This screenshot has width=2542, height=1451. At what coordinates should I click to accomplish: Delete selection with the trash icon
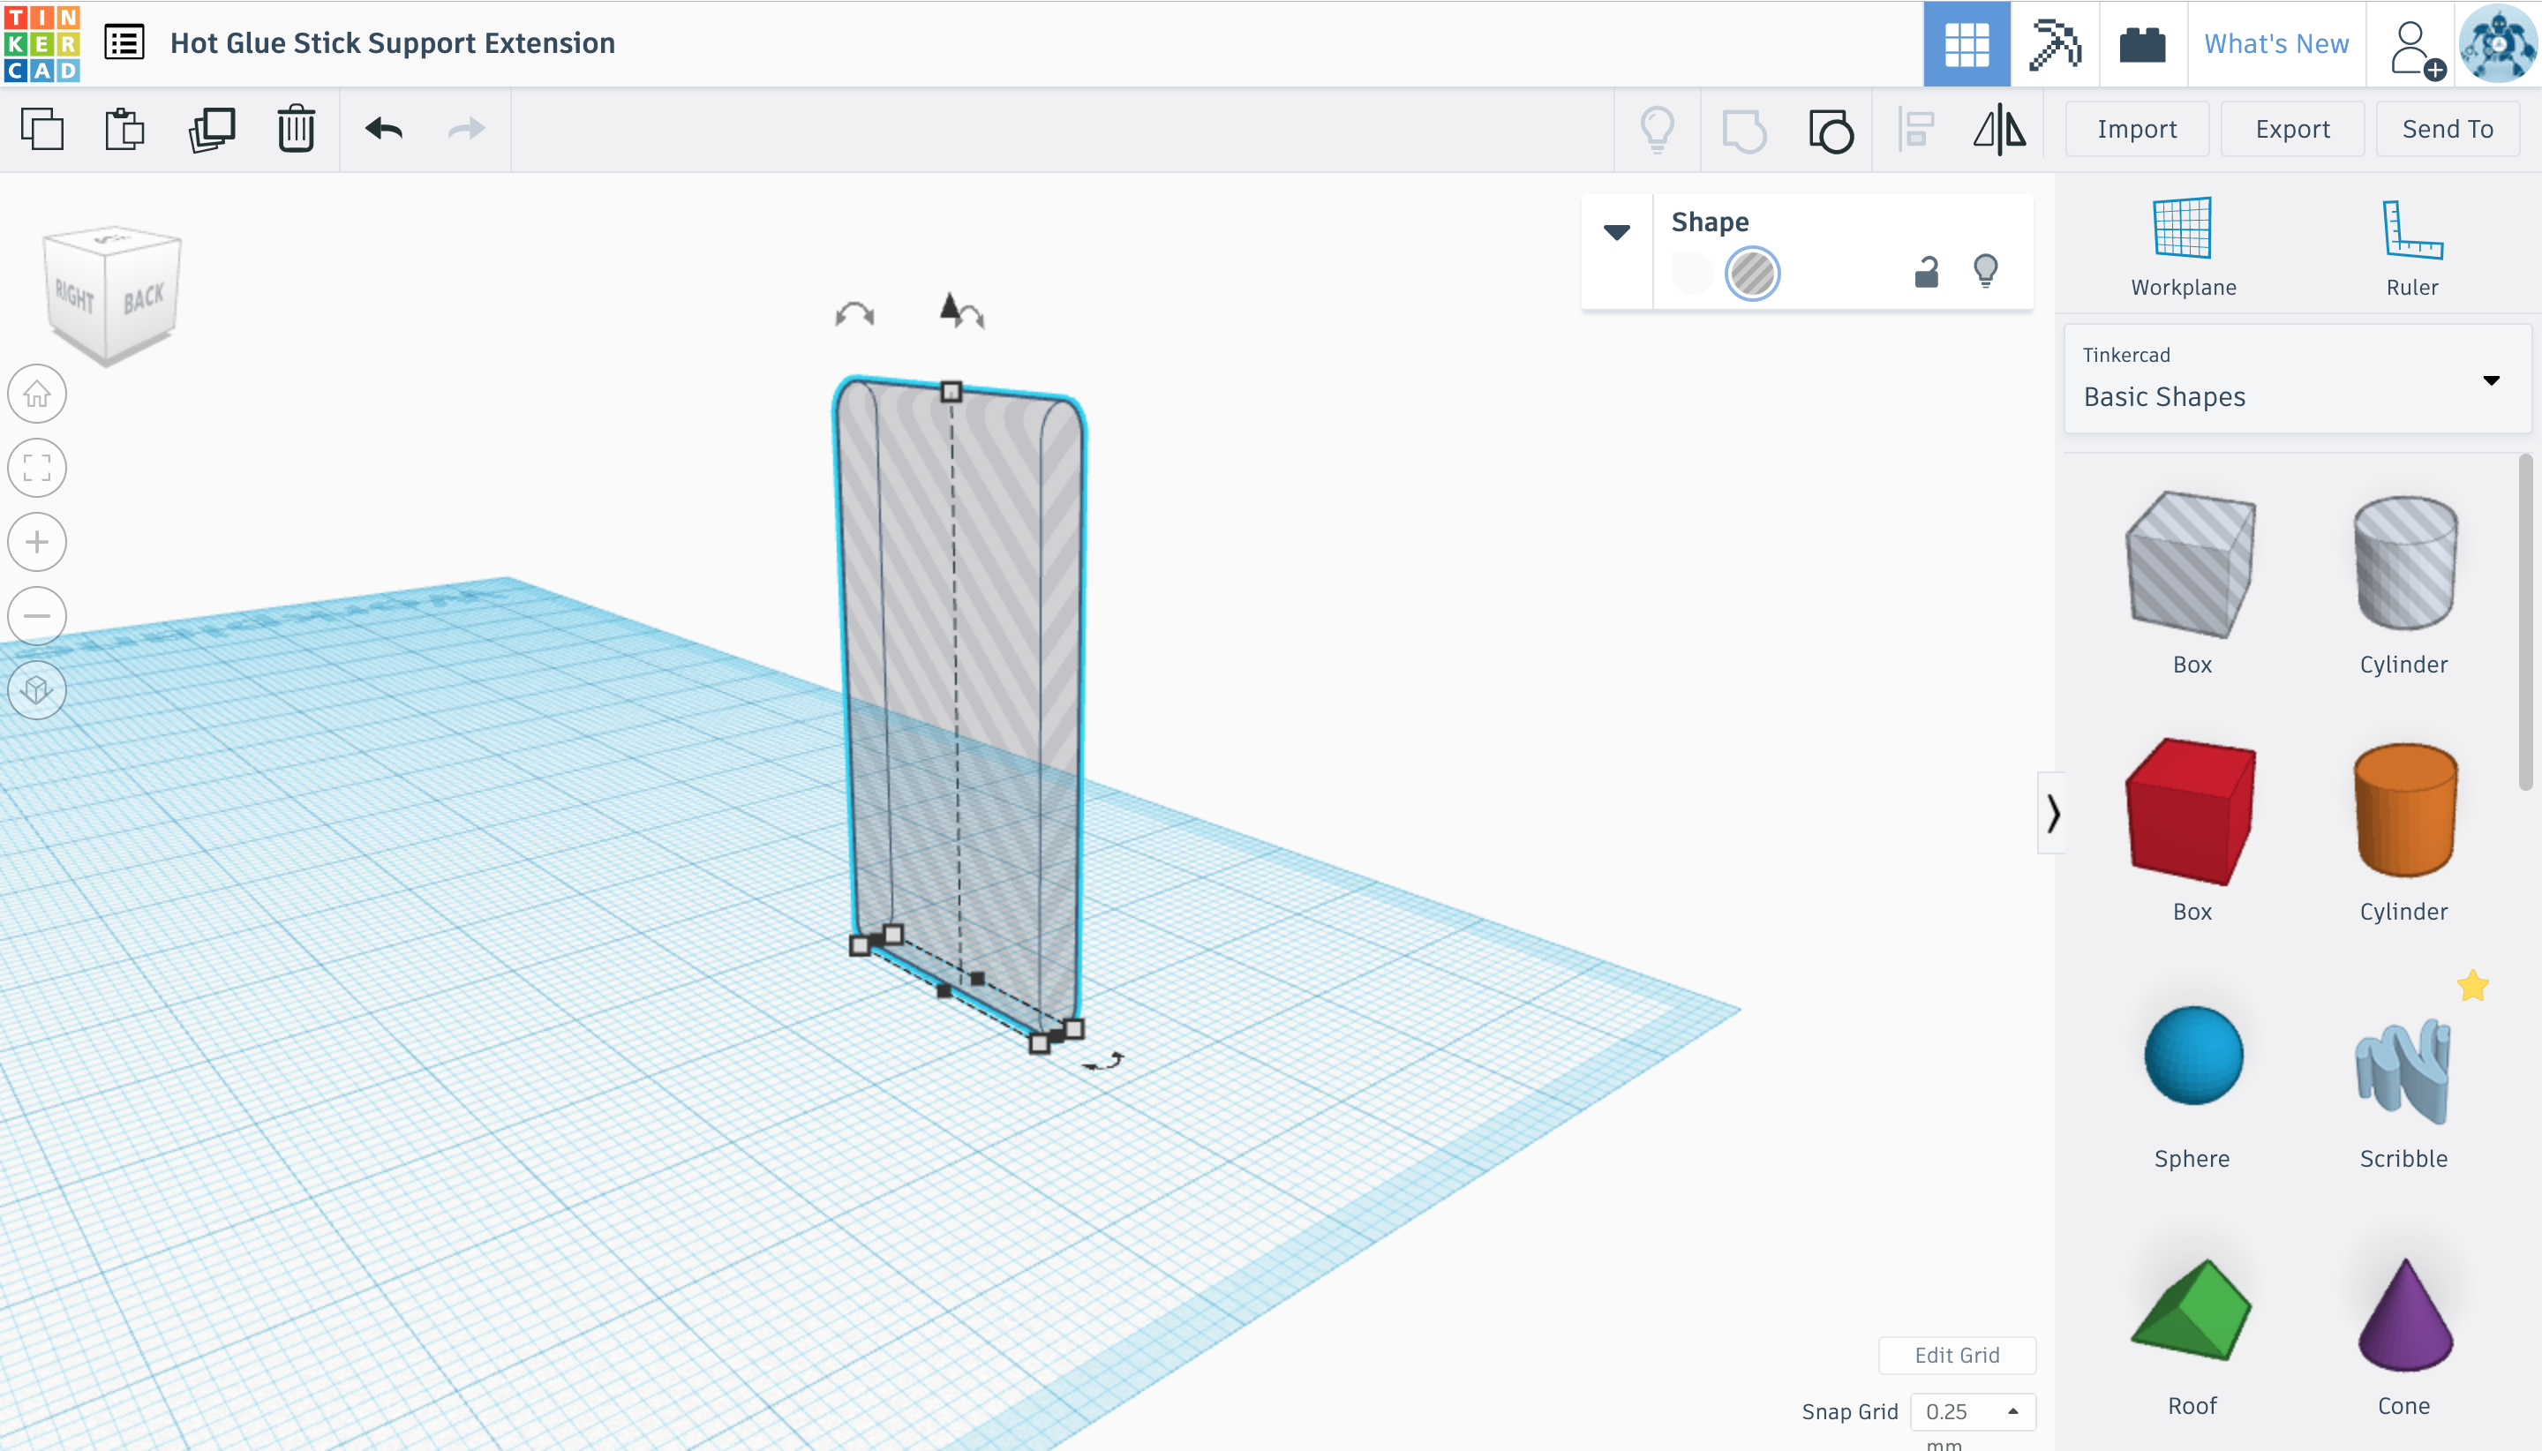(296, 130)
